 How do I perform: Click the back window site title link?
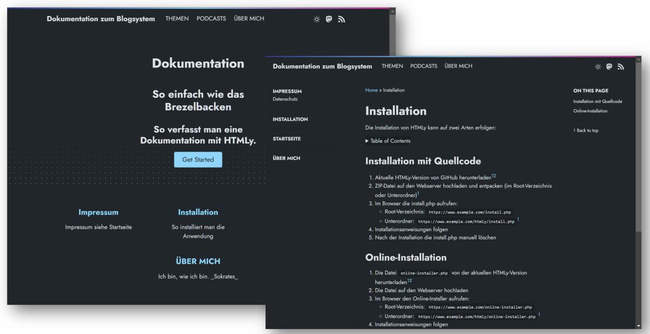[101, 18]
